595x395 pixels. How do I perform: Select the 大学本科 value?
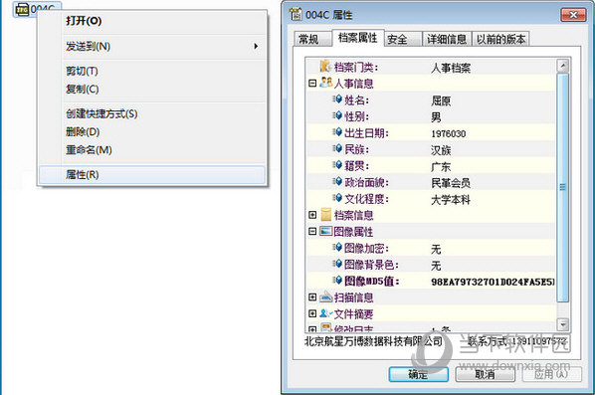point(451,200)
